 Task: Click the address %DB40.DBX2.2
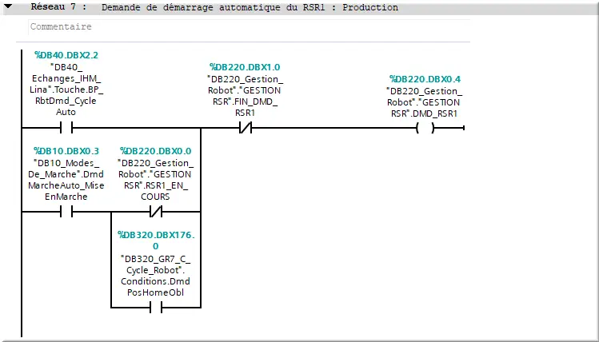click(66, 55)
